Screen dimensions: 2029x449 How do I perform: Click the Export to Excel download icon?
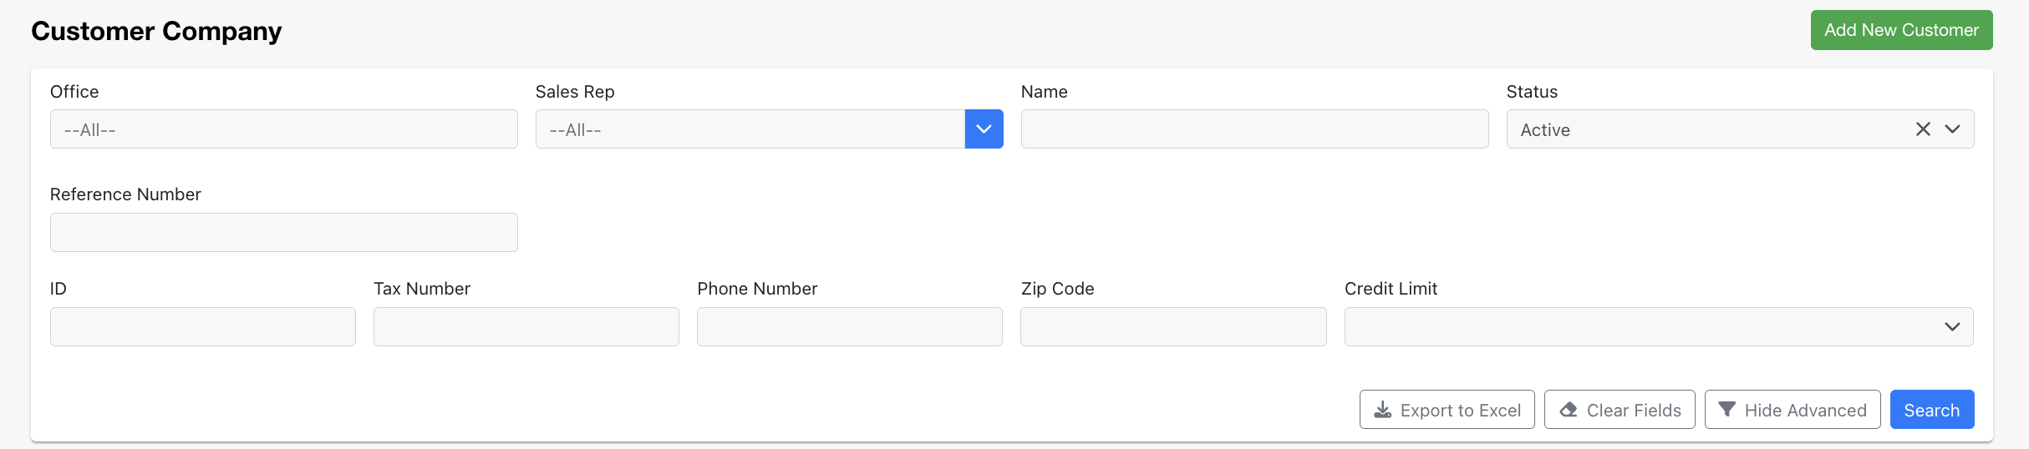(x=1383, y=410)
